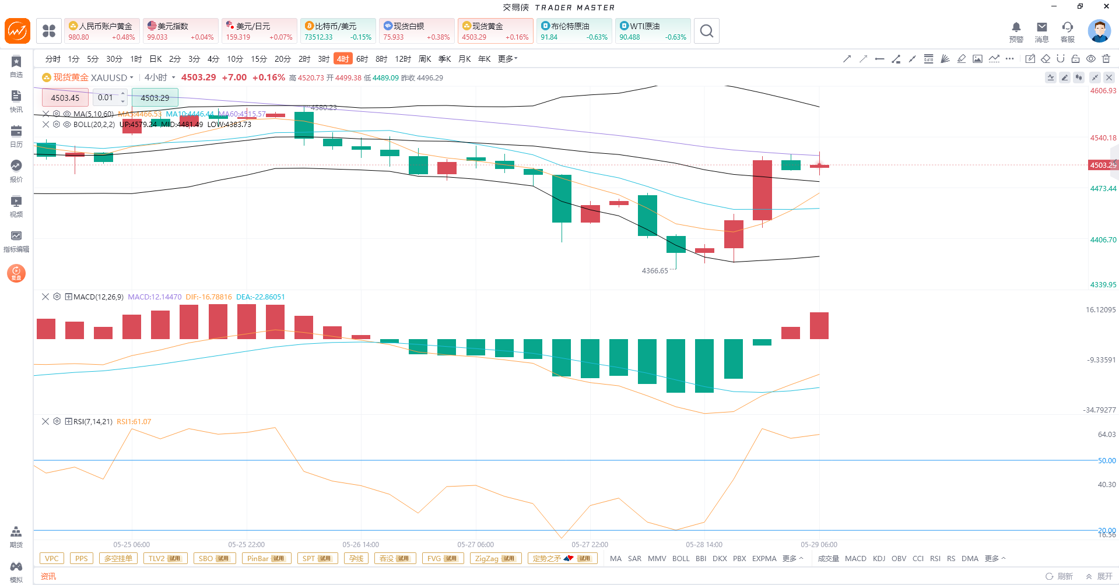
Task: Select the eraser tool
Action: (x=1046, y=59)
